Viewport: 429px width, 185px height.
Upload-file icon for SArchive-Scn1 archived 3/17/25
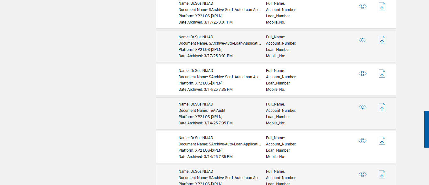[x=382, y=7]
